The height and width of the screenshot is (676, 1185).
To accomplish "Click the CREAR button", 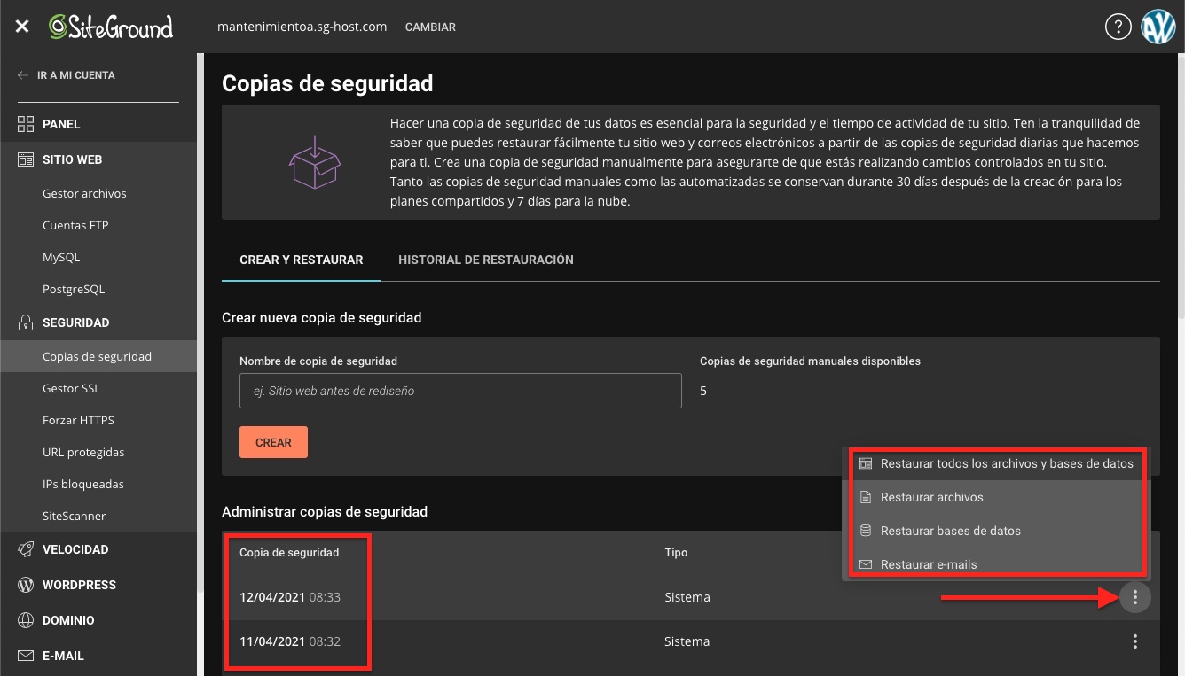I will tap(273, 442).
